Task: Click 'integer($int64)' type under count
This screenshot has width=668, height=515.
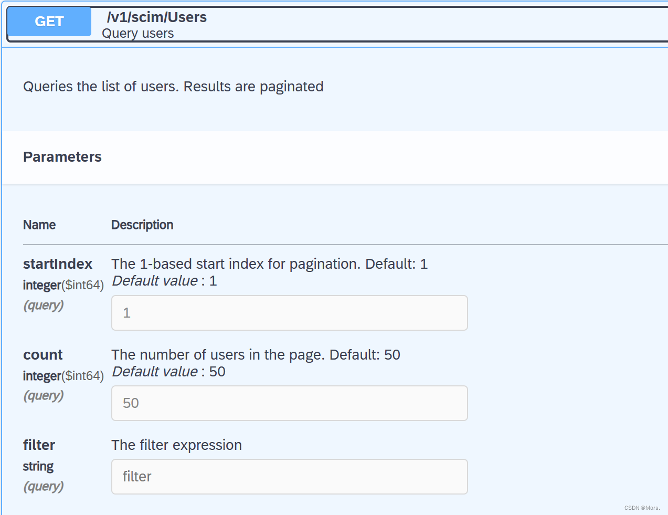Action: [63, 376]
